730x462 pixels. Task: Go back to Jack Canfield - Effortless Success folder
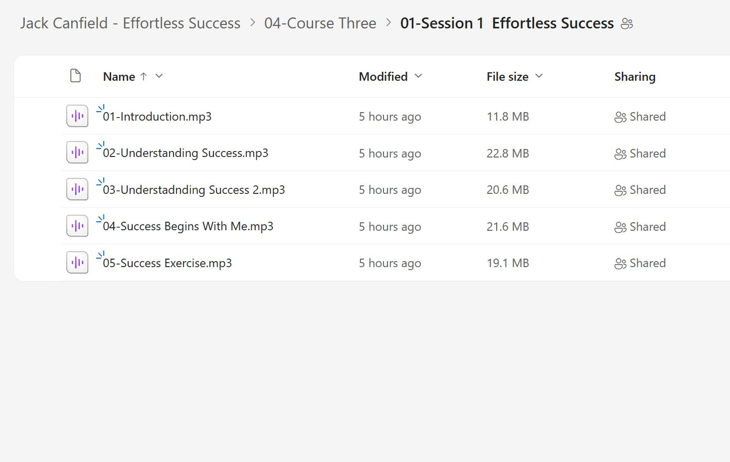coord(130,23)
